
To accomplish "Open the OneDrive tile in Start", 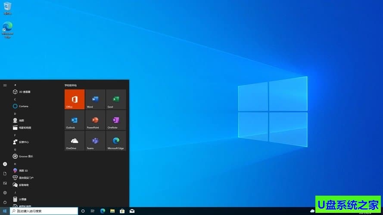I will tap(75, 141).
